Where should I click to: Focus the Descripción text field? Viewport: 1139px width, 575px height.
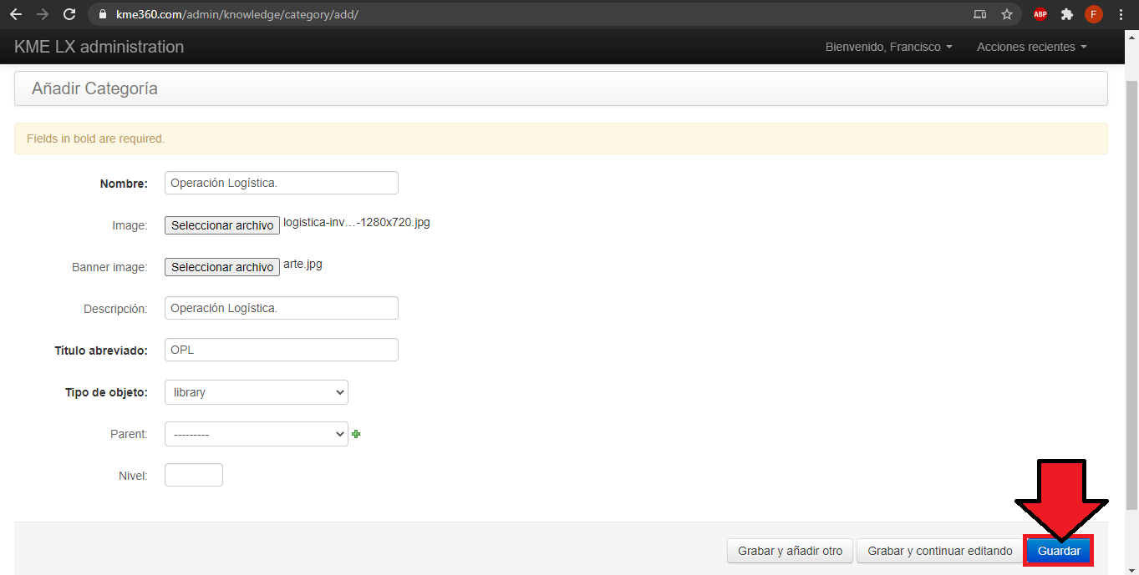[x=282, y=308]
